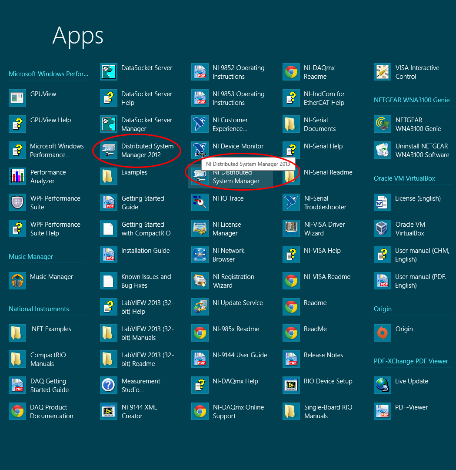Screen dimensions: 456x470
Task: Open "NI-985x Readme"
Action: pos(226,333)
